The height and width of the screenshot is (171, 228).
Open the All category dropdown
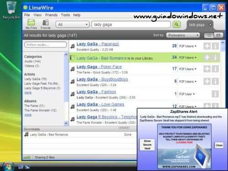73,25
